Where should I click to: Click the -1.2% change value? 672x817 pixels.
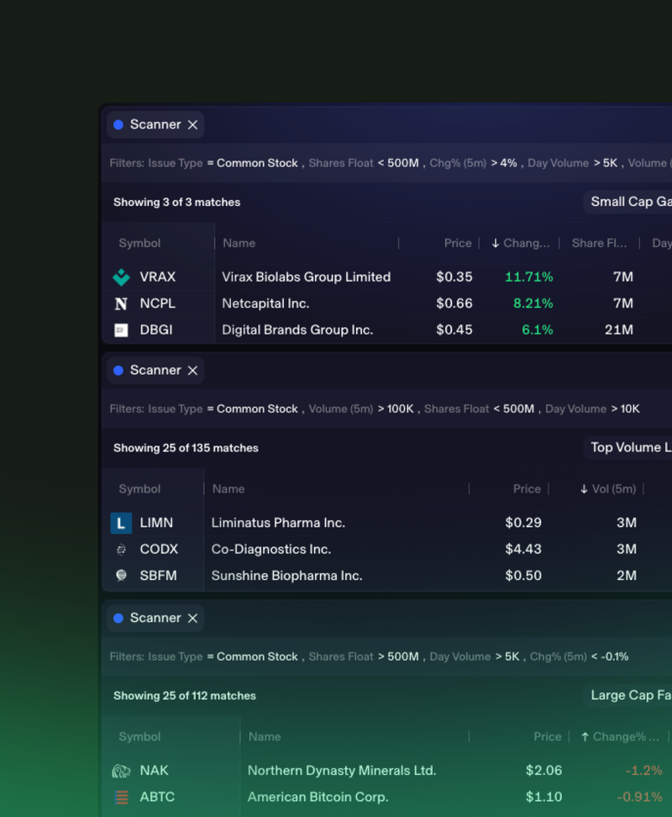[x=644, y=771]
